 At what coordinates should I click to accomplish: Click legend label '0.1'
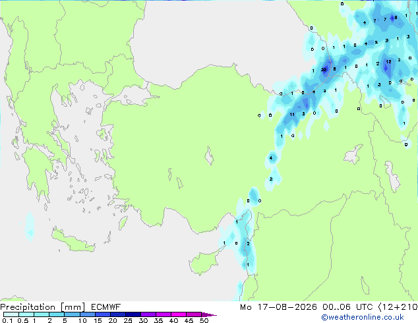point(7,320)
